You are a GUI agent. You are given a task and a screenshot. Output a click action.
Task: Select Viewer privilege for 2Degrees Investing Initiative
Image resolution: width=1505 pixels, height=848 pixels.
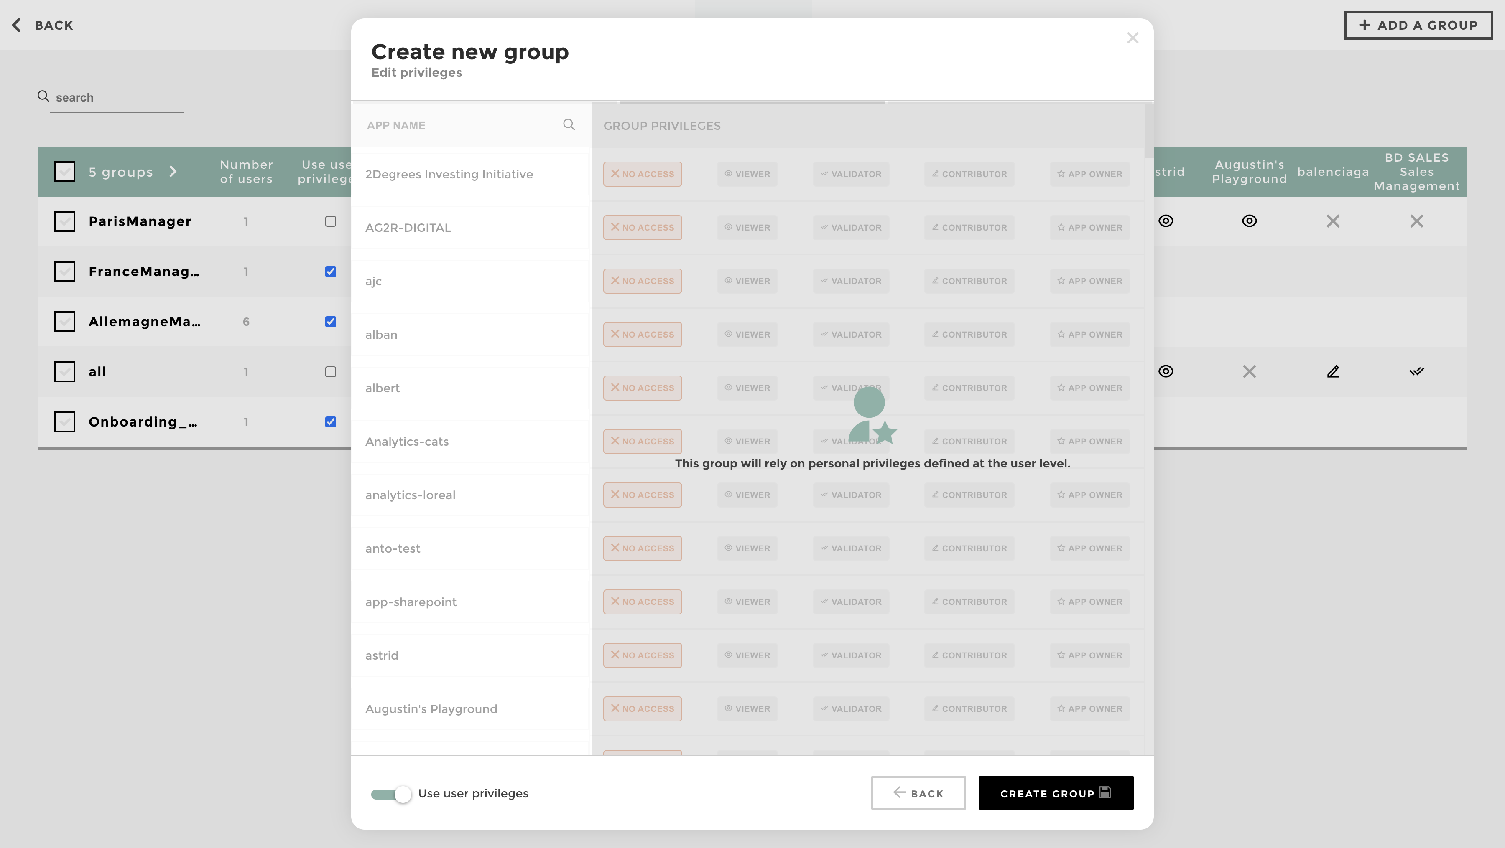point(747,173)
